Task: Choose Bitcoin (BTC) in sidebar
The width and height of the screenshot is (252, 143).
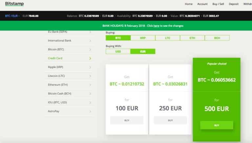Action: click(x=69, y=49)
